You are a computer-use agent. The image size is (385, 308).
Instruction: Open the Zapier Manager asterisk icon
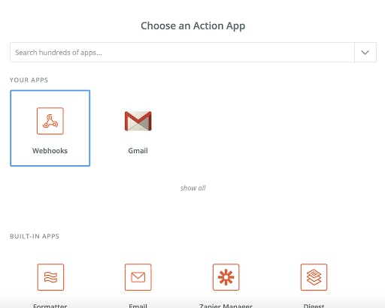point(226,277)
